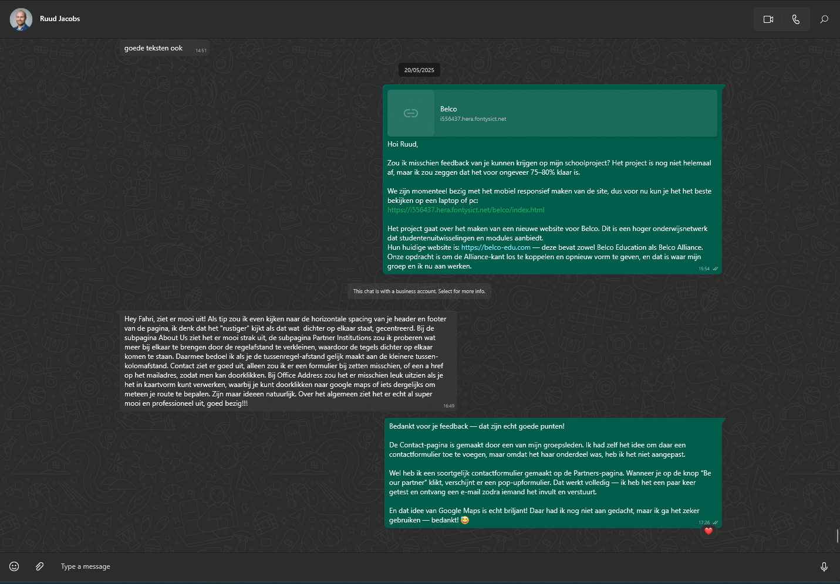Open the Belco link preview card
The width and height of the screenshot is (840, 584).
point(552,113)
